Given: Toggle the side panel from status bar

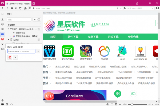Looking at the screenshot, I should (2, 104).
